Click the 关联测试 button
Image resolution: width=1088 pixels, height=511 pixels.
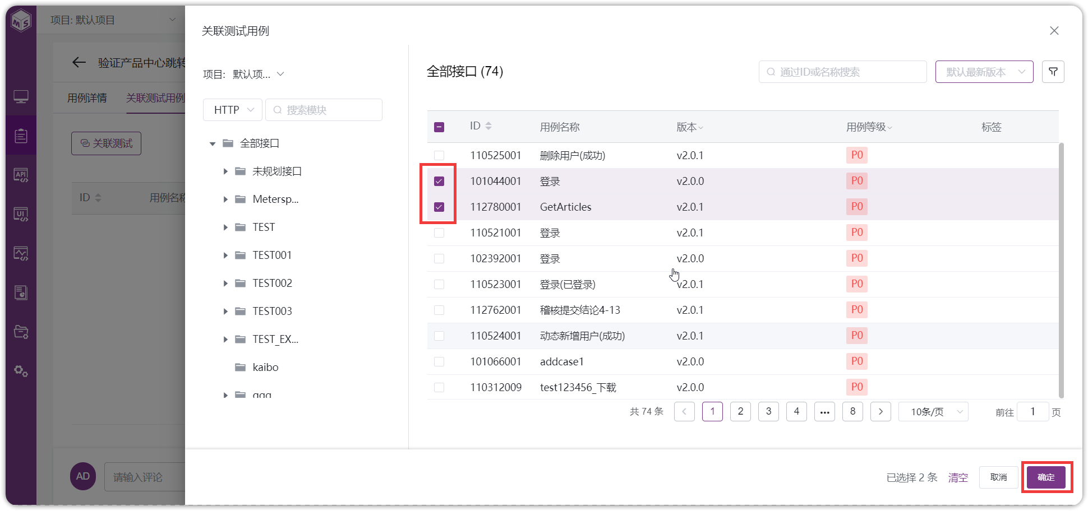106,143
